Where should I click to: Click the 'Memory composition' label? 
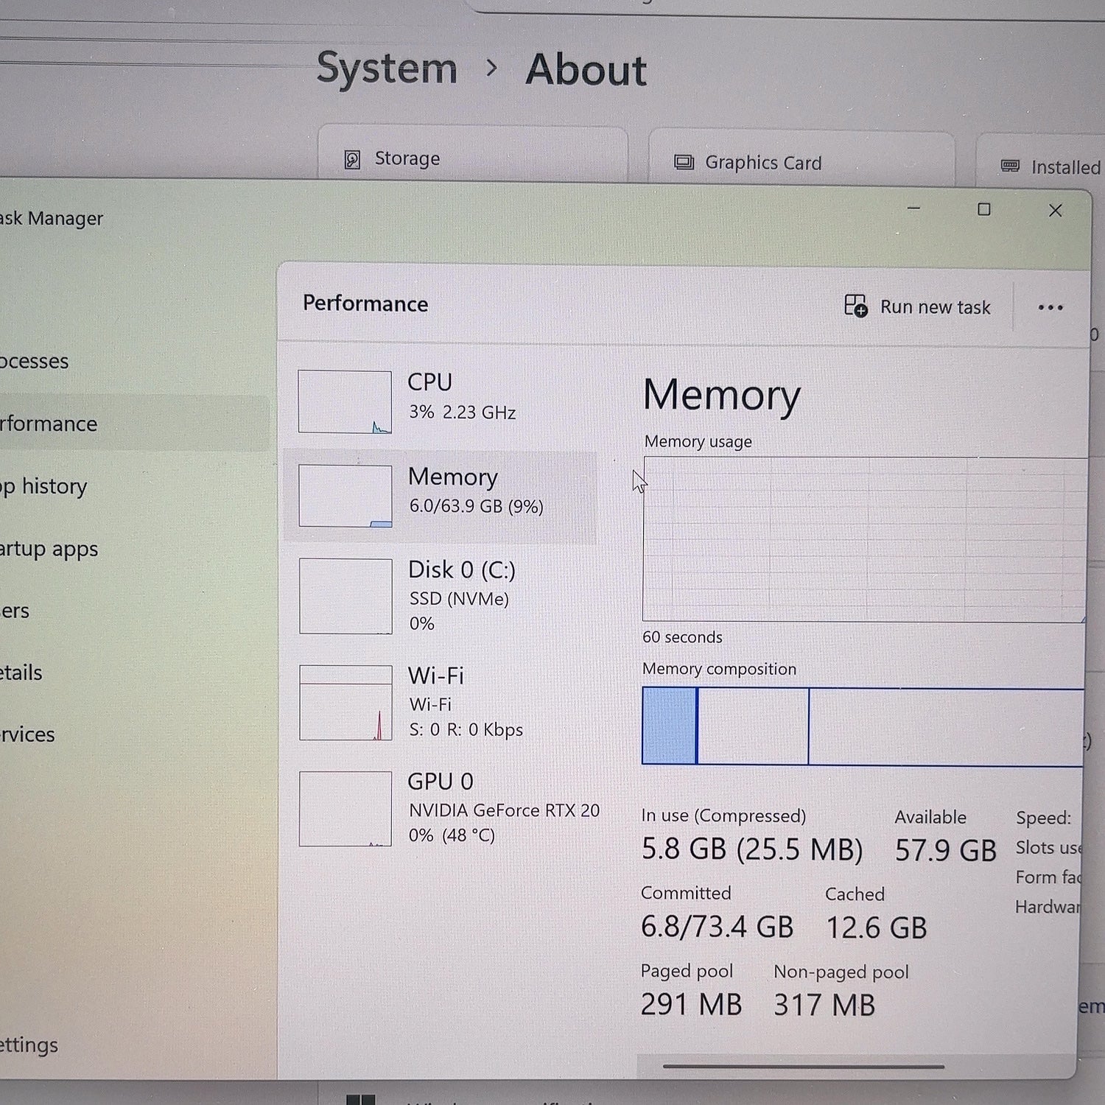719,669
